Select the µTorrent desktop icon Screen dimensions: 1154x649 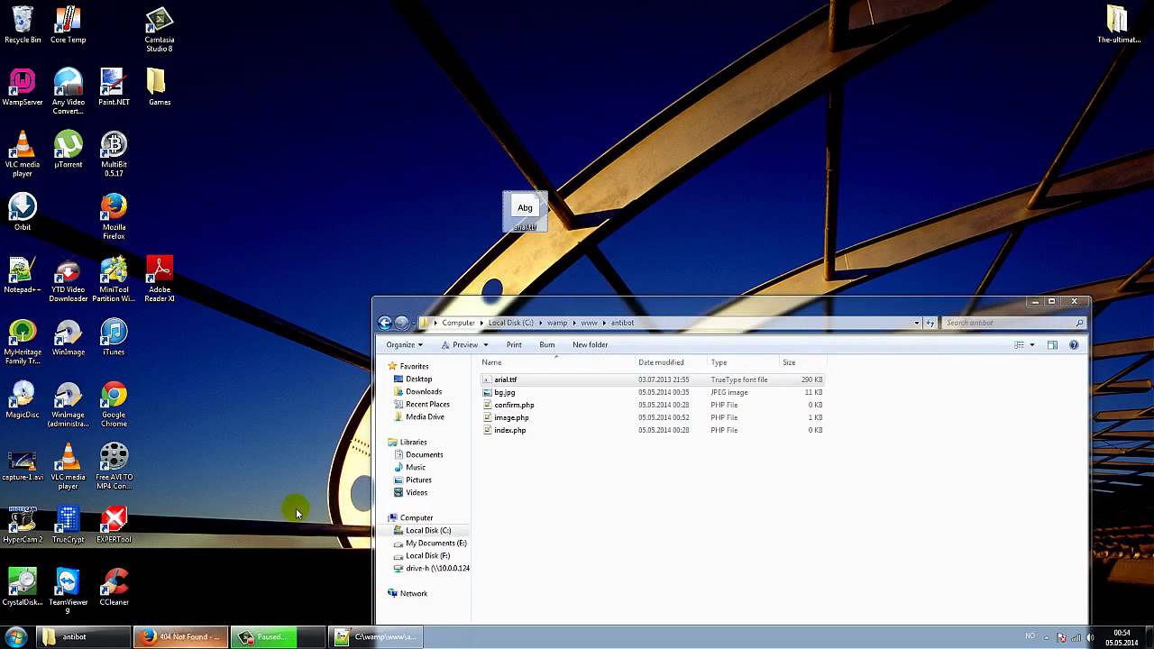pos(69,150)
